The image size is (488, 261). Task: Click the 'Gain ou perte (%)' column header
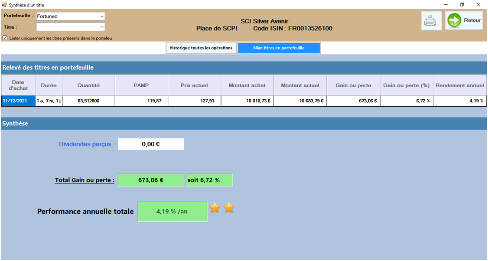tap(407, 85)
